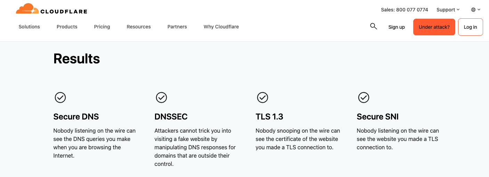
Task: Click the Cloudflare cloud logo
Action: click(x=27, y=9)
